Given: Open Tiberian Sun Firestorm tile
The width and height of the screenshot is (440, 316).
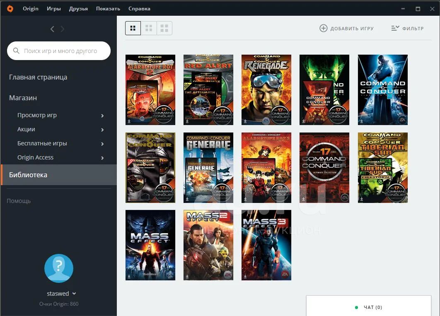Looking at the screenshot, I should click(x=383, y=168).
